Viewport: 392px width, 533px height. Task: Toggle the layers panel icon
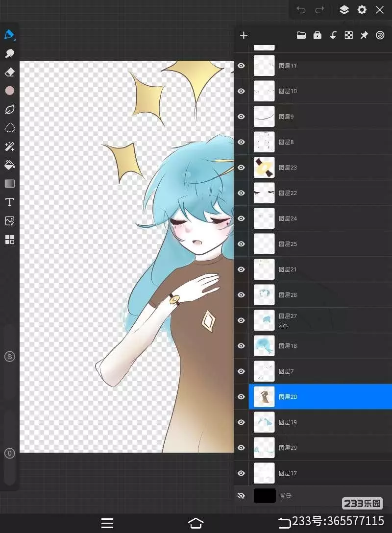[x=344, y=9]
